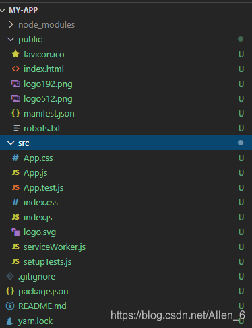Select the src folder name
Screen dimensions: 252x328
(x=24, y=143)
